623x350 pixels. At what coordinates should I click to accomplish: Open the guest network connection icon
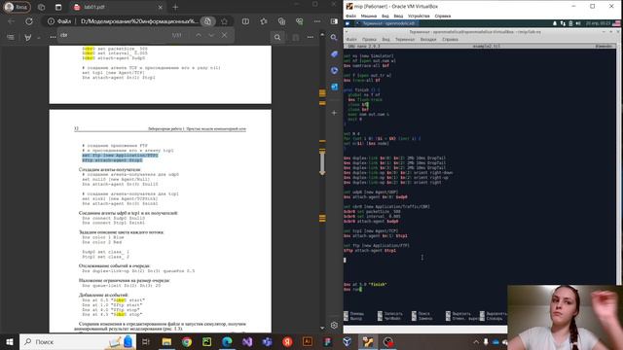[563, 23]
